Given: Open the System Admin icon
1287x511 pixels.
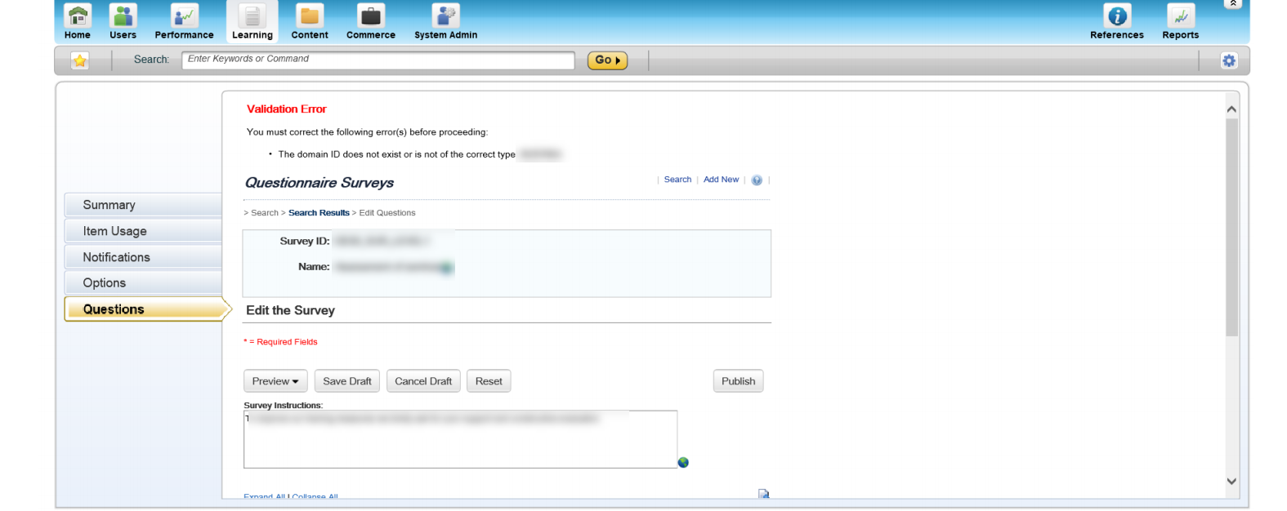Looking at the screenshot, I should [445, 16].
